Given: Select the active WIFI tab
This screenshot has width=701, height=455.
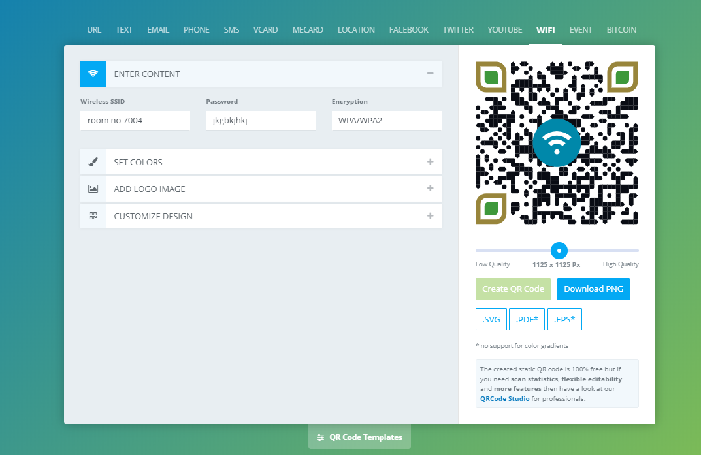Looking at the screenshot, I should (x=546, y=31).
